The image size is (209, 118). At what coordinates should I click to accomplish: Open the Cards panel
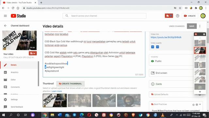pyautogui.click(x=171, y=84)
